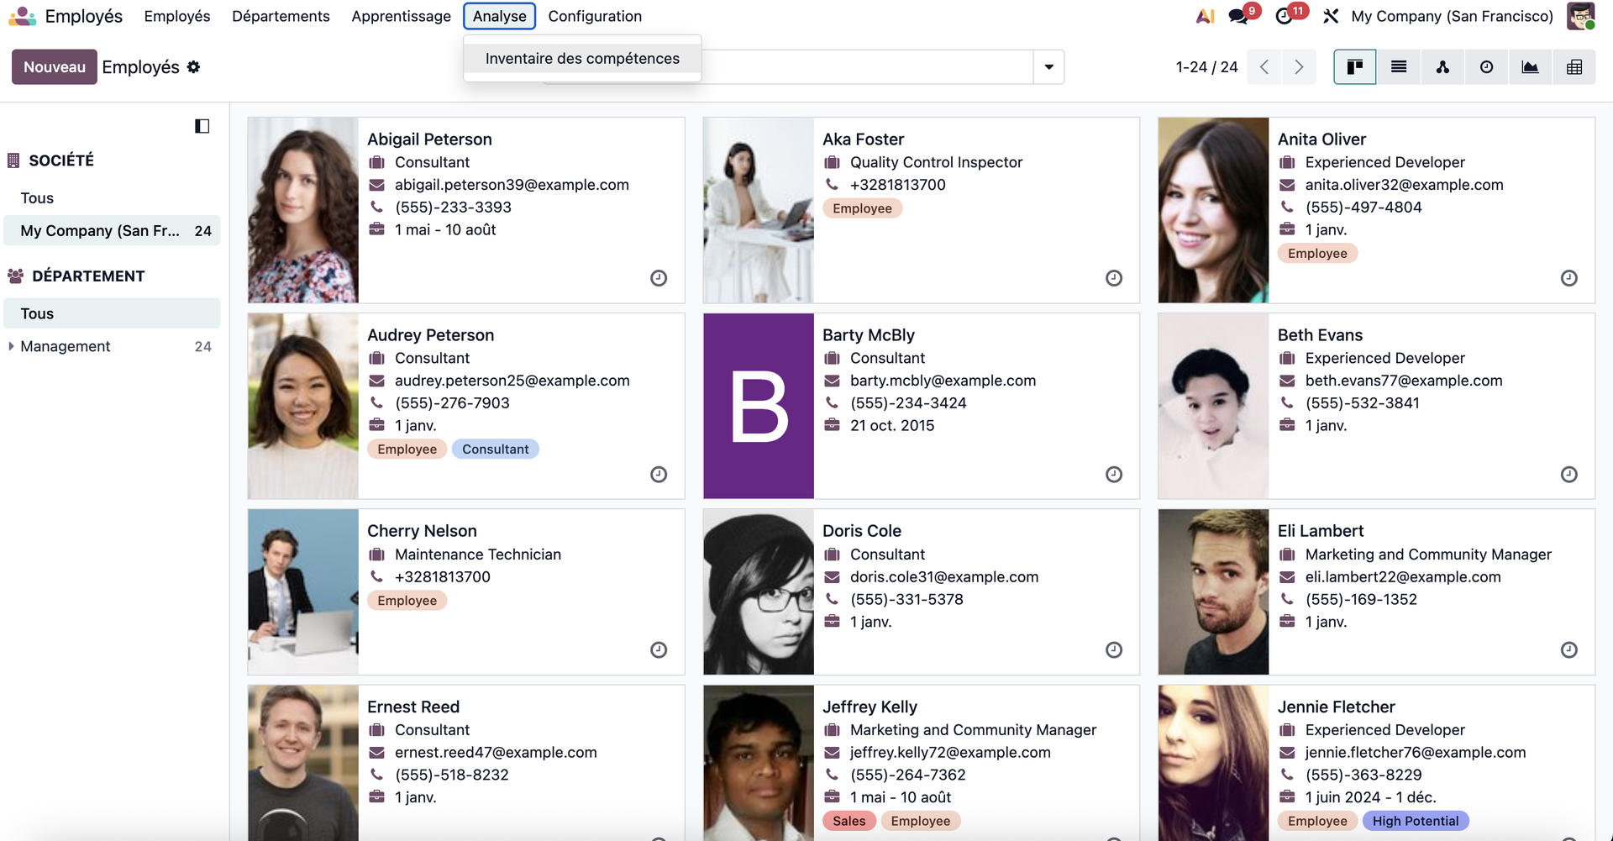This screenshot has width=1613, height=841.
Task: Click the High Potential tag on Jennie Fletcher
Action: pyautogui.click(x=1416, y=821)
